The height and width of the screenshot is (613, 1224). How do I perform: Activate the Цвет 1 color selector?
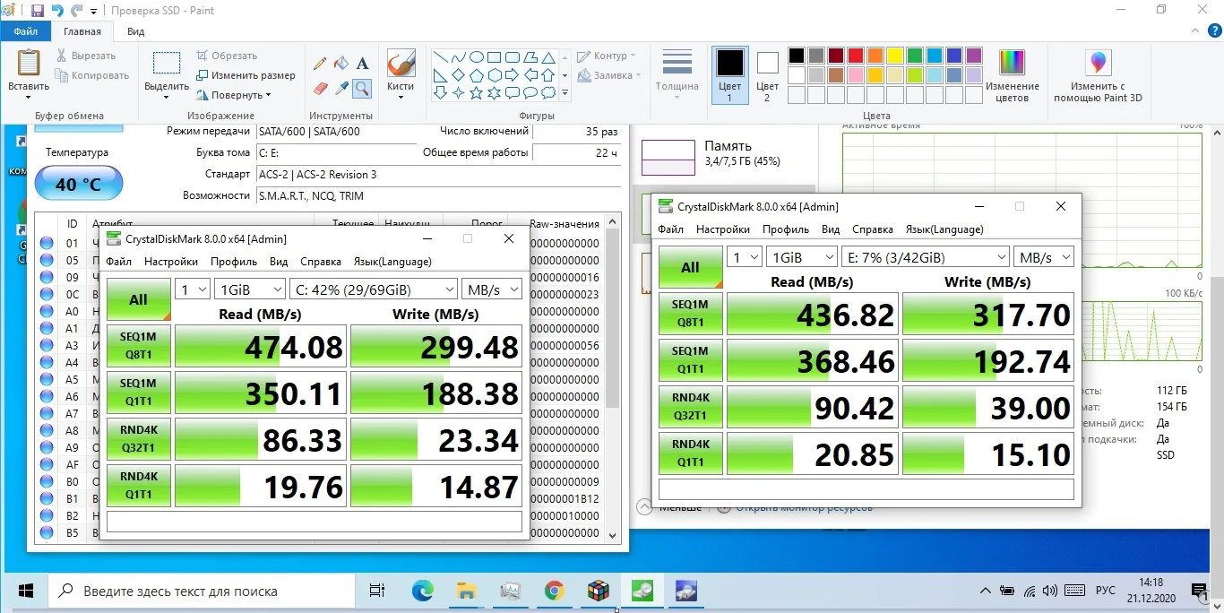[x=729, y=75]
